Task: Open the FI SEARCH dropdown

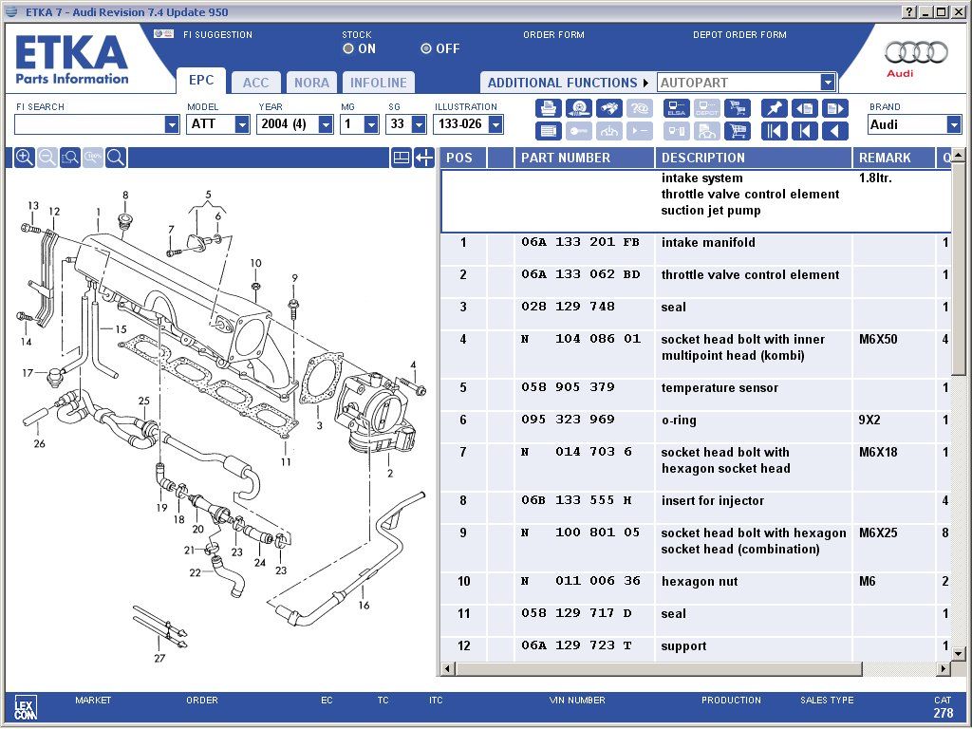Action: pyautogui.click(x=172, y=124)
